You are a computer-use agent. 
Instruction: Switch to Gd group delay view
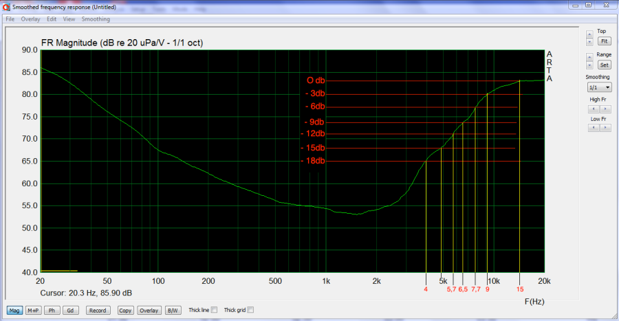(x=70, y=311)
